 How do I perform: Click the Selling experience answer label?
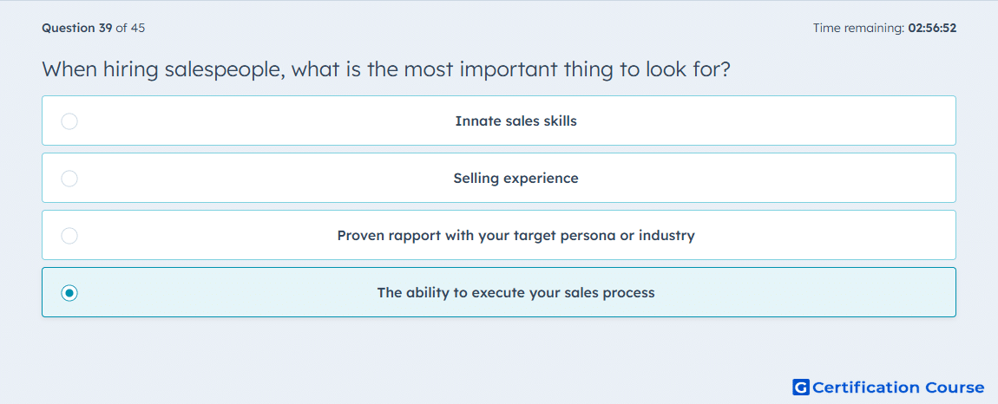click(x=516, y=178)
